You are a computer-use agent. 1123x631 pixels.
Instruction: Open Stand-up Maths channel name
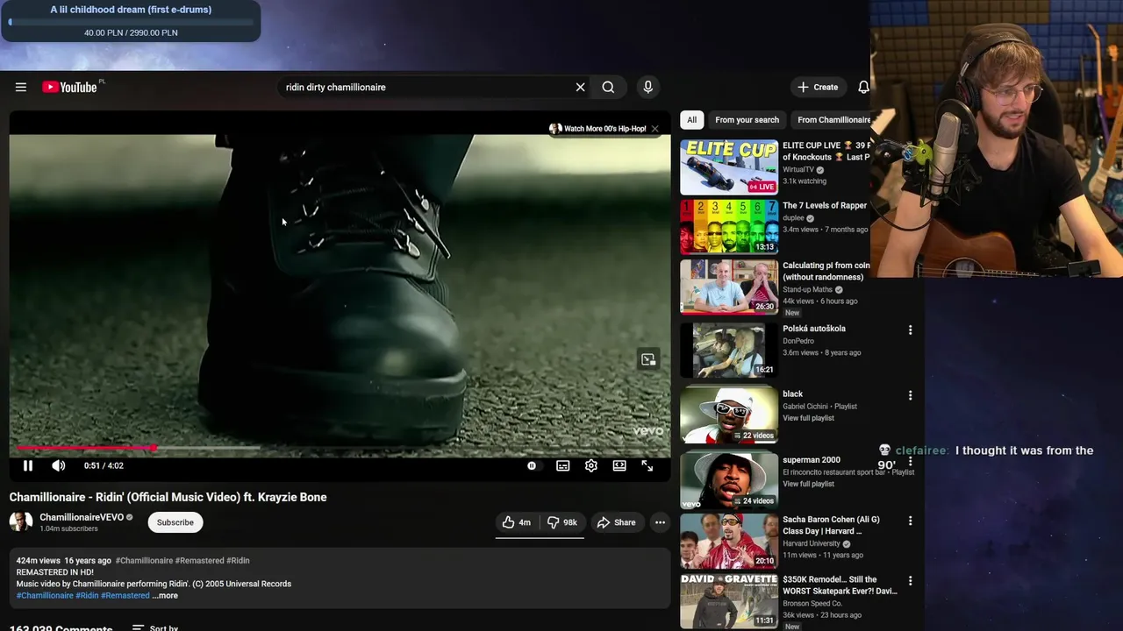tap(807, 289)
